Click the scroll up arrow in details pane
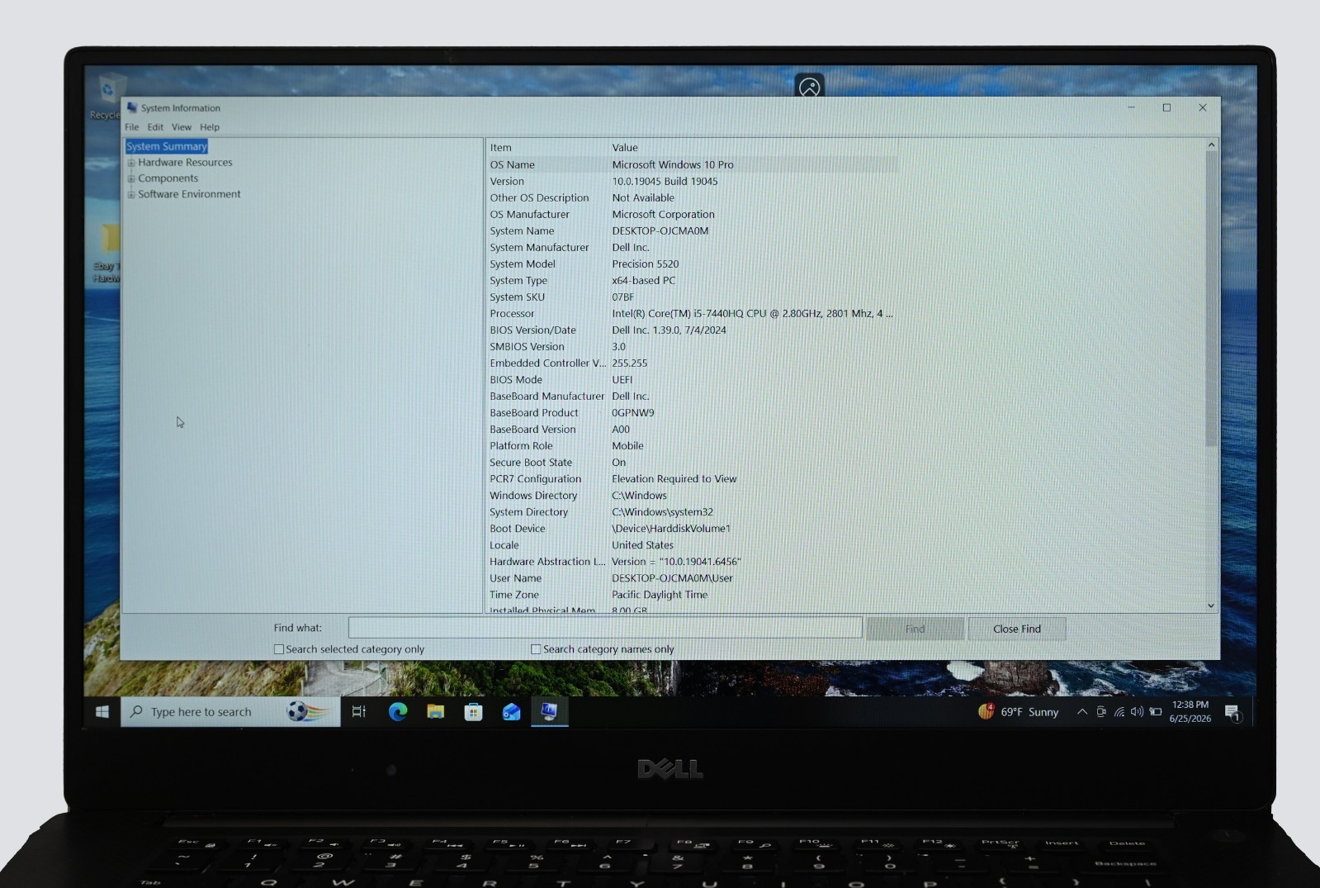The width and height of the screenshot is (1320, 888). (x=1211, y=145)
